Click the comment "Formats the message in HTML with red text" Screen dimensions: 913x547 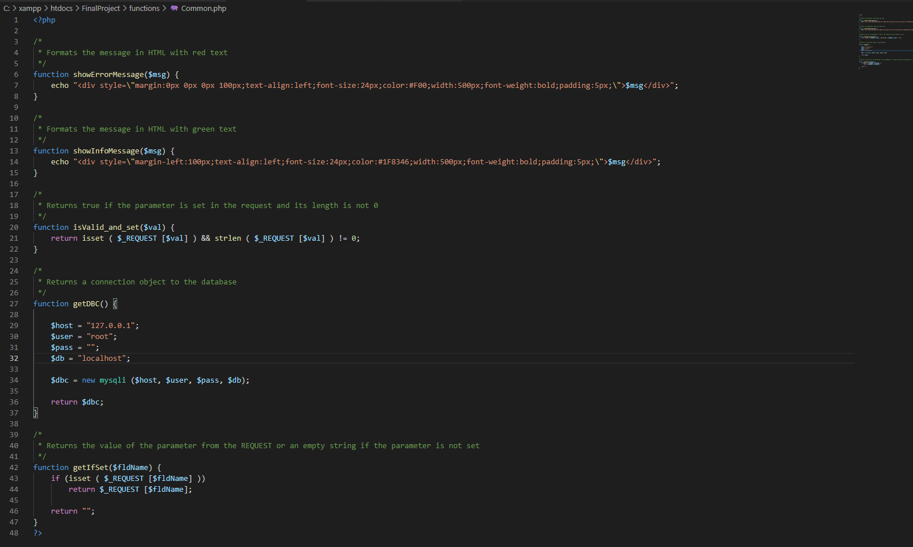click(137, 52)
